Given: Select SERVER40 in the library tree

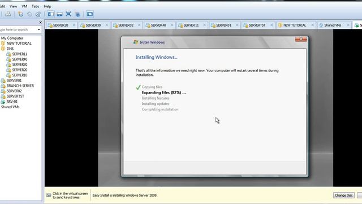Looking at the screenshot, I should (x=20, y=59).
